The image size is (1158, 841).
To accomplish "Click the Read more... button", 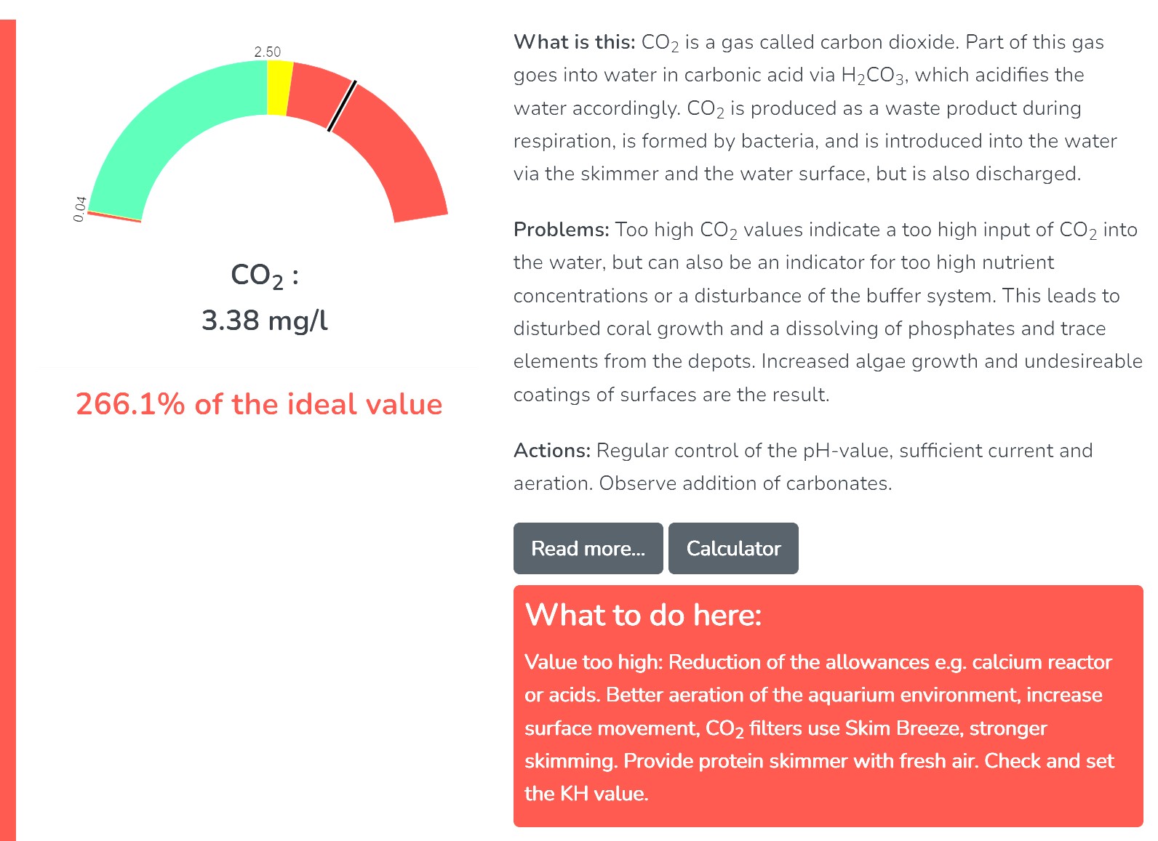I will (588, 549).
